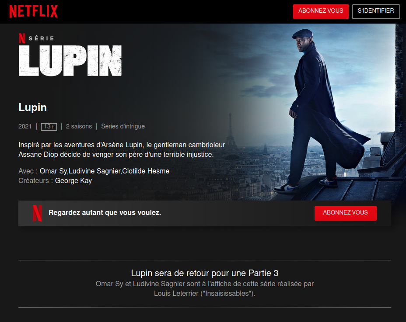Click the red N icon beside SÉRIE

tap(22, 38)
